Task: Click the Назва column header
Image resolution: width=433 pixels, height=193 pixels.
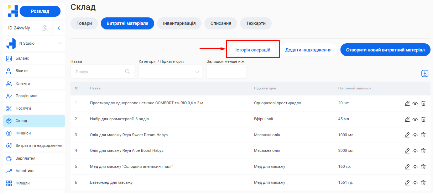Action: point(95,88)
